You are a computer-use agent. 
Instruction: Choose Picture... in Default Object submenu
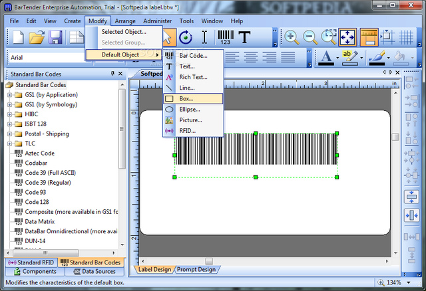tap(193, 120)
